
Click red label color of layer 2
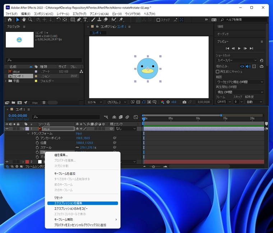click(x=27, y=162)
